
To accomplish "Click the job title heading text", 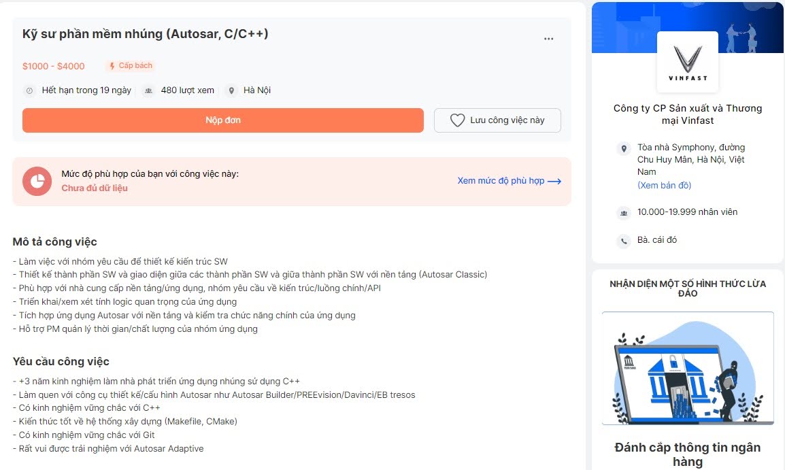I will pyautogui.click(x=146, y=33).
